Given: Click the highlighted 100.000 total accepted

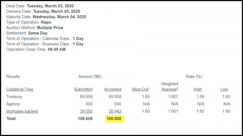Looking at the screenshot, I should [x=115, y=119].
